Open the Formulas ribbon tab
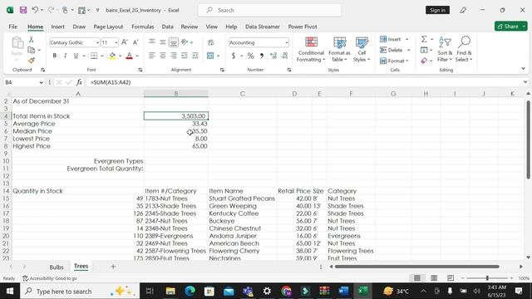532x299 pixels. pos(142,27)
